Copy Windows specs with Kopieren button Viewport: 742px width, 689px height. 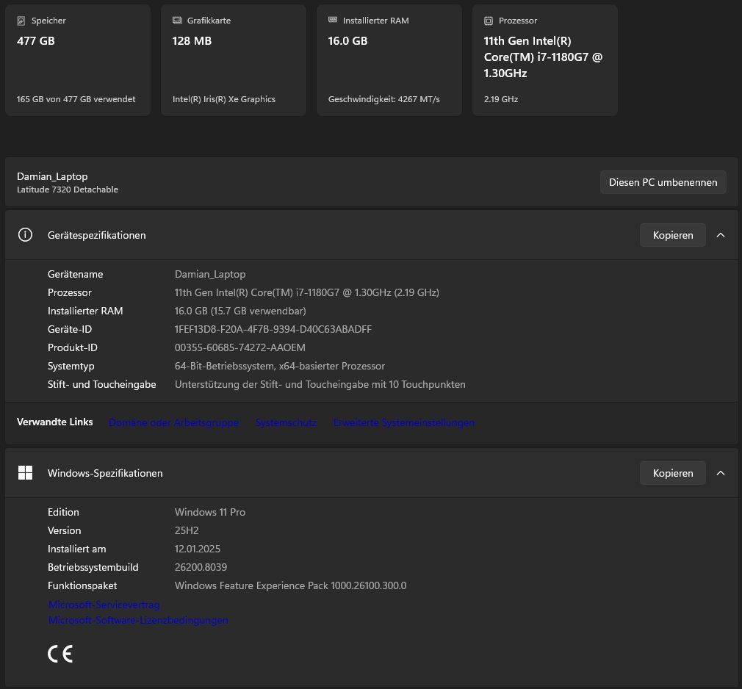coord(672,473)
